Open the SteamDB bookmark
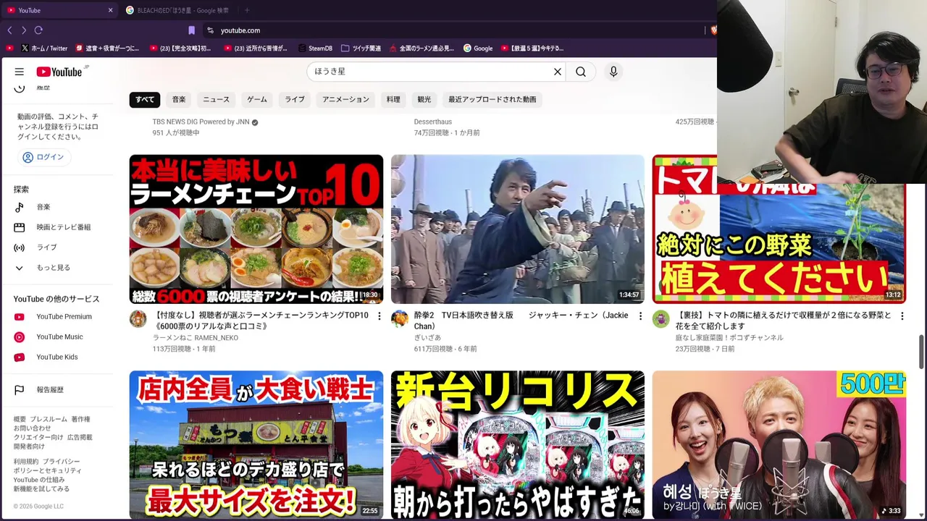 [x=315, y=48]
